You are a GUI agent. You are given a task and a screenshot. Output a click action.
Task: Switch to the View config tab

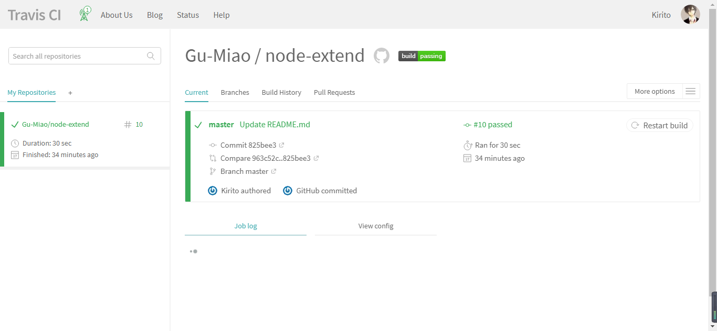point(376,226)
